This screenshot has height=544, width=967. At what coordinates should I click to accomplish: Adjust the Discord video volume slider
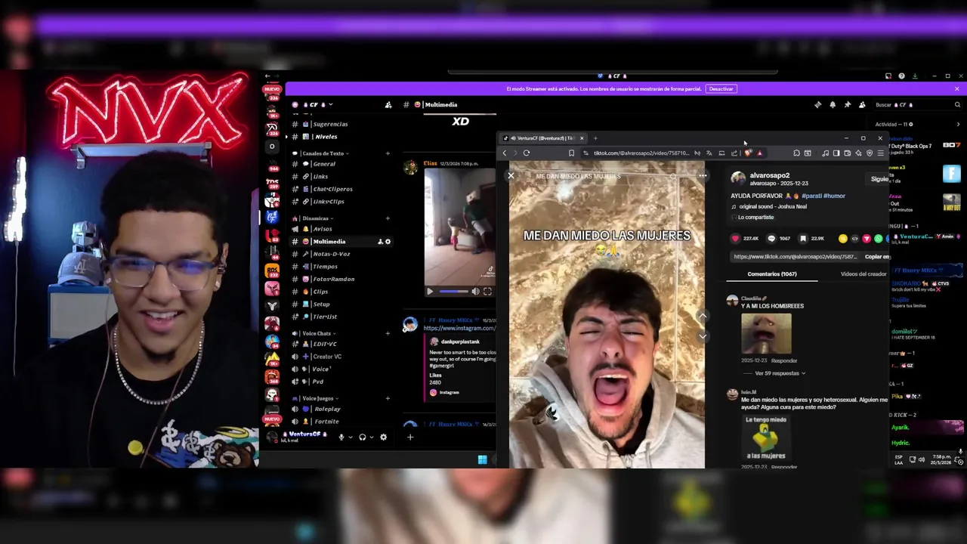[x=454, y=292]
